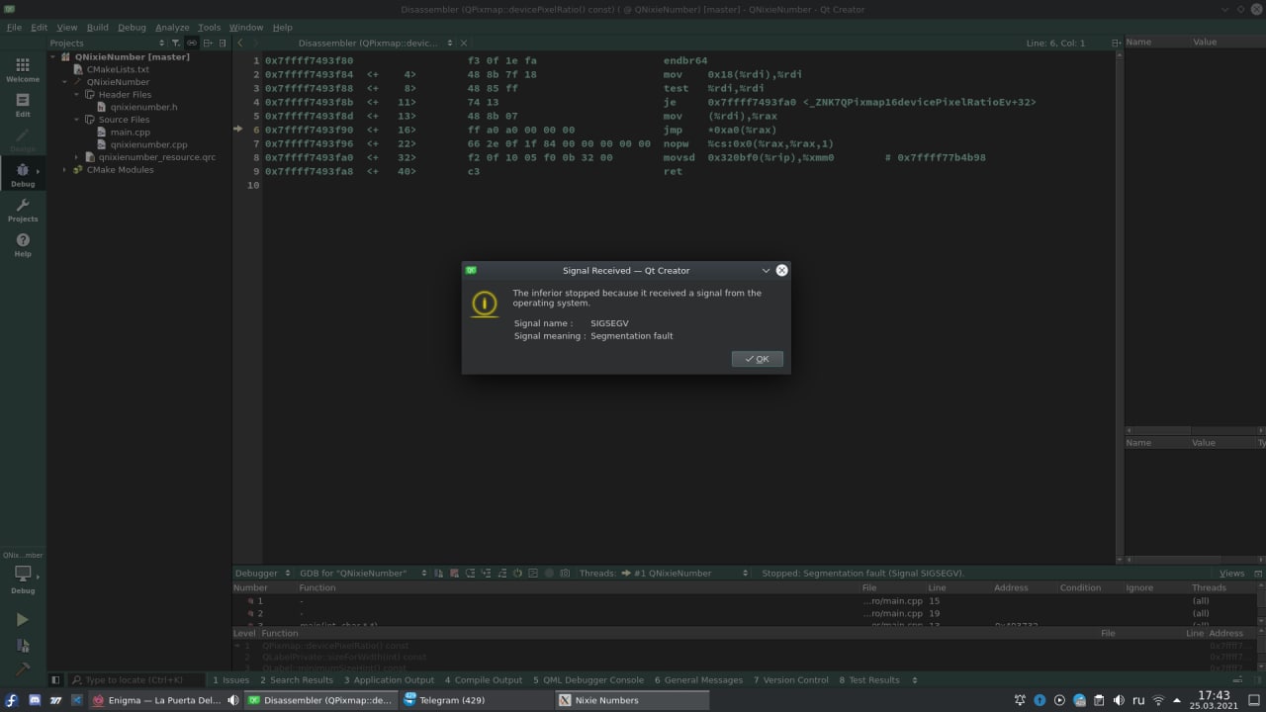Select qnixienumber.h in the project tree
Image resolution: width=1266 pixels, height=712 pixels.
[x=143, y=107]
